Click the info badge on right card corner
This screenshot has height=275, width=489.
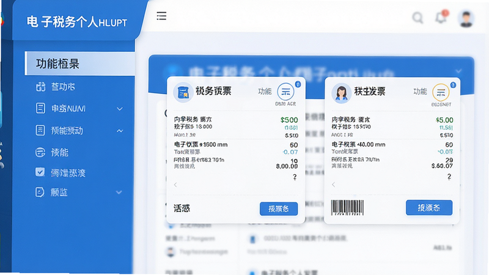pos(453,85)
